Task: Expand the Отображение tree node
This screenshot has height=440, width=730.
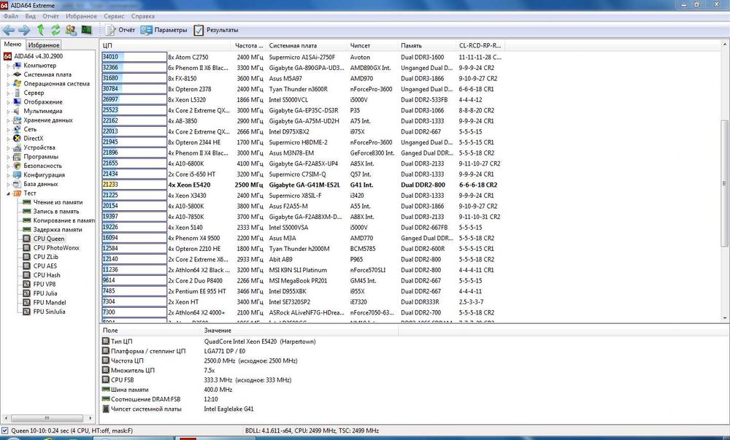Action: [8, 102]
